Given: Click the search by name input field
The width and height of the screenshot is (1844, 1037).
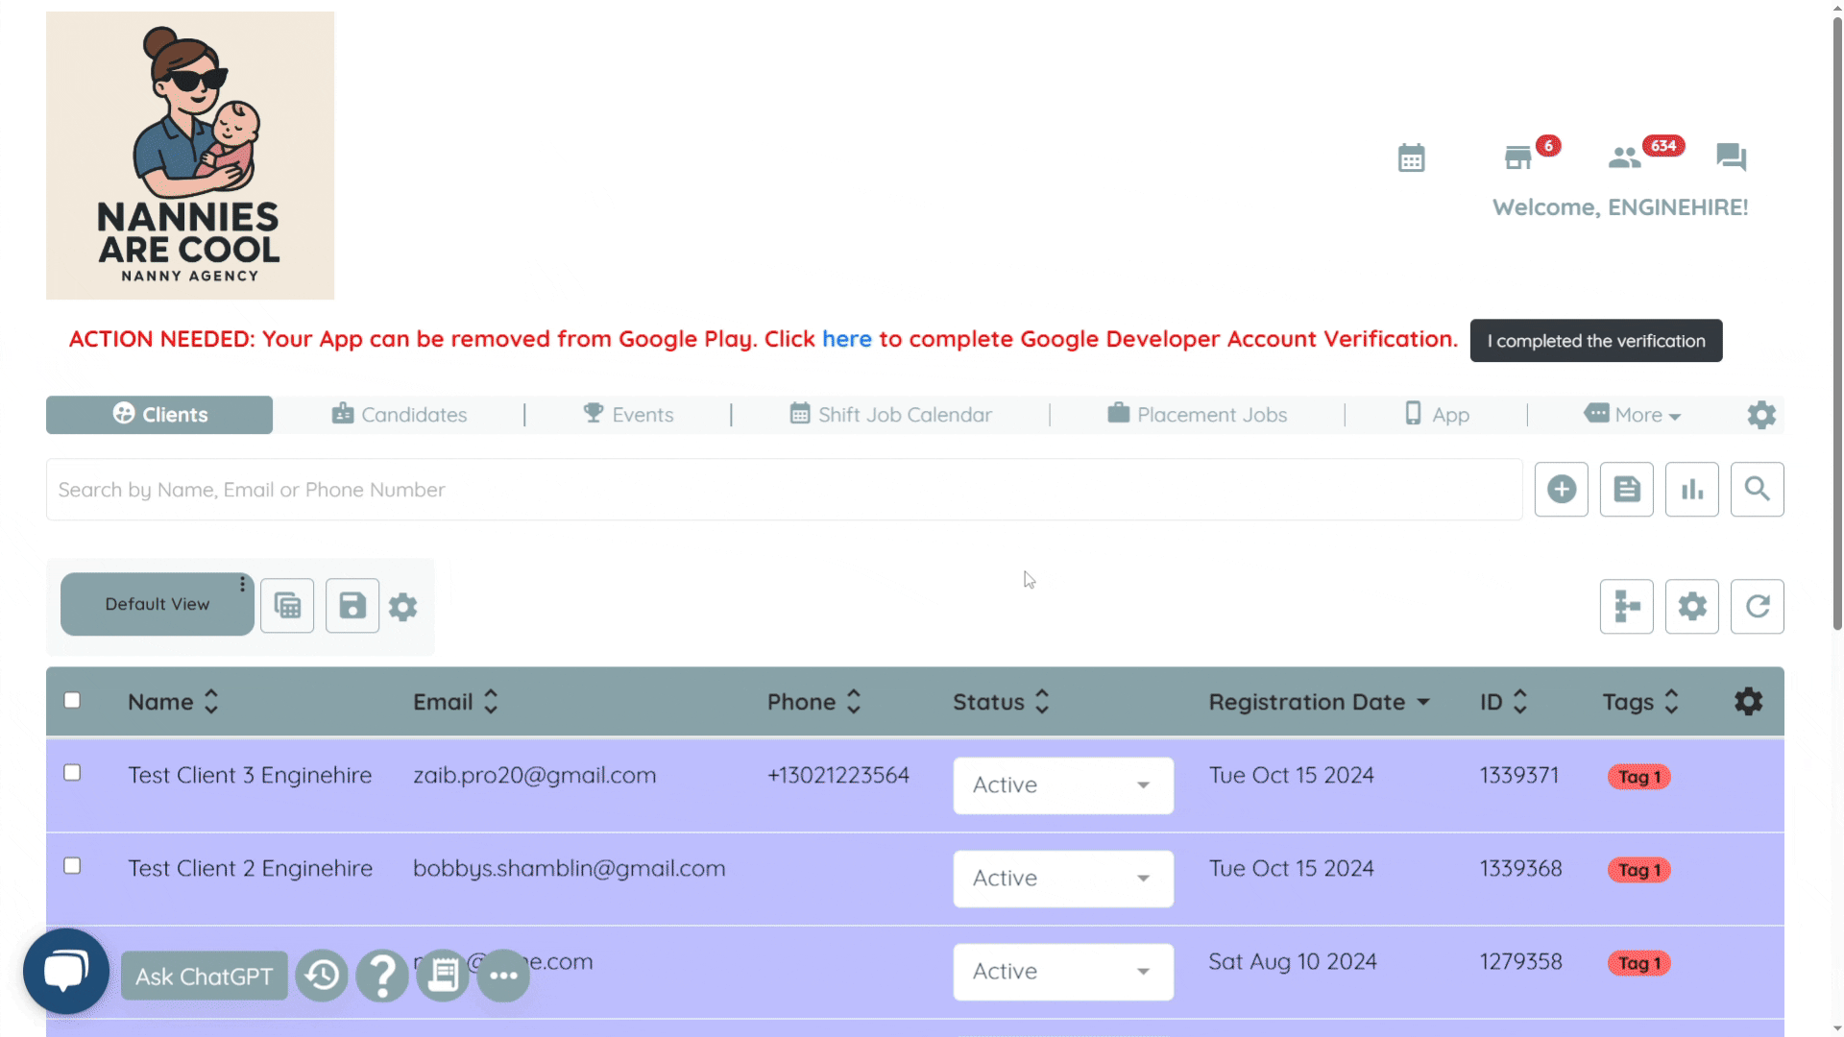Looking at the screenshot, I should pyautogui.click(x=785, y=490).
